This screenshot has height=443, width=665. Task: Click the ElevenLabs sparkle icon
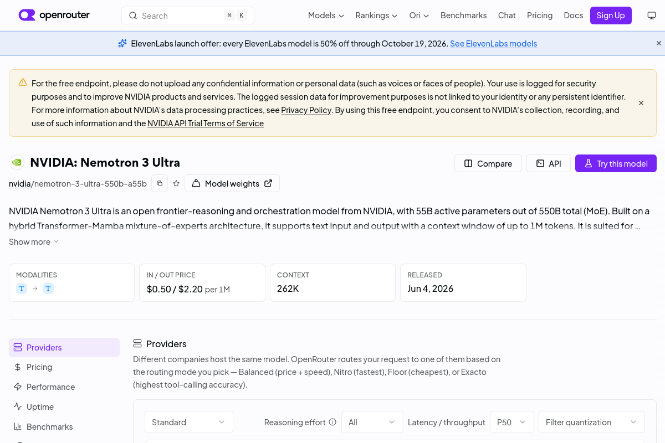[x=122, y=43]
